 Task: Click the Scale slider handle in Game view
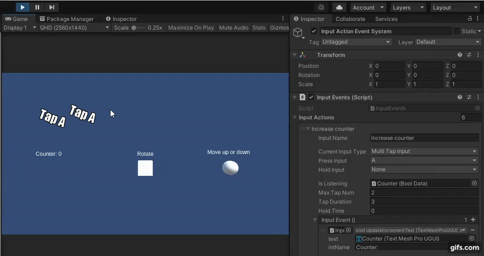134,28
